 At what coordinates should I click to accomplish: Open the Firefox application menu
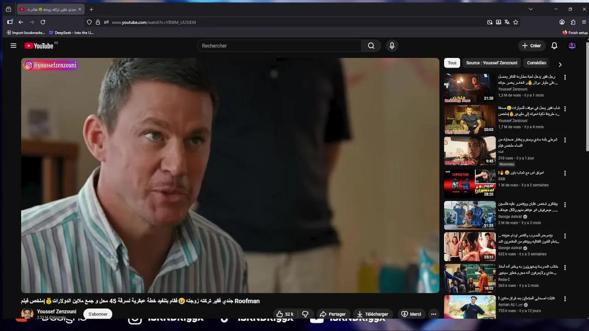click(x=584, y=22)
